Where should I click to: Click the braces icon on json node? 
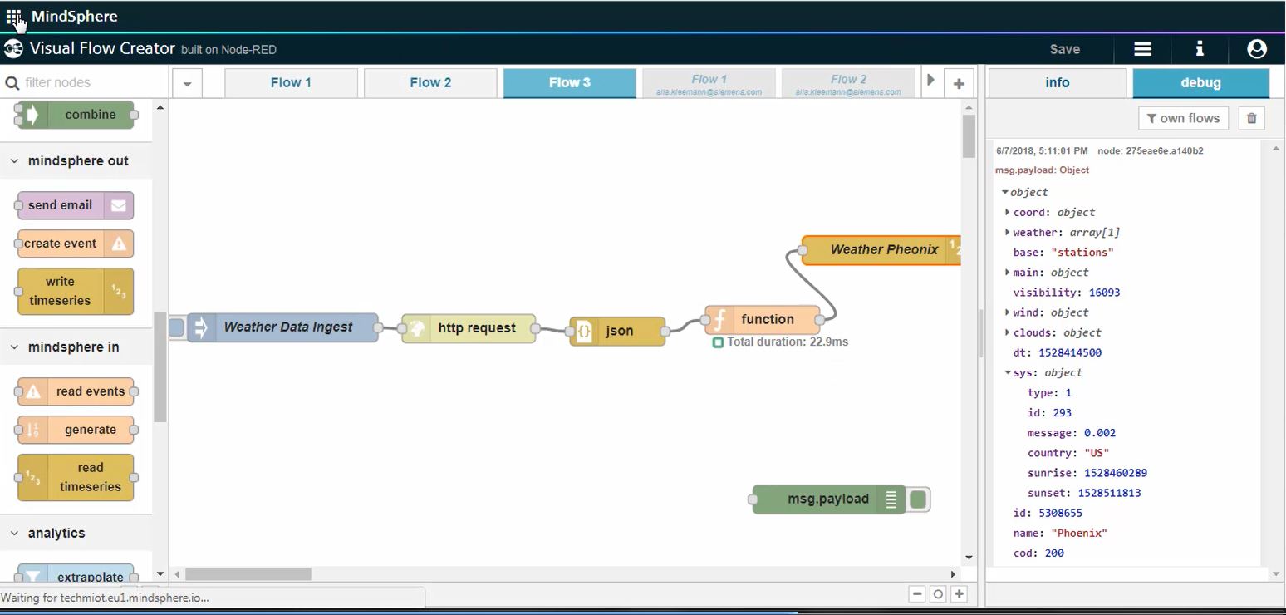tap(584, 331)
